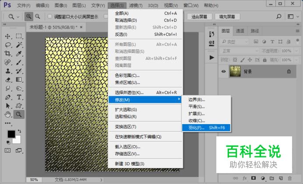Toggle shape layer filter
This screenshot has height=184, width=303.
point(280,42)
